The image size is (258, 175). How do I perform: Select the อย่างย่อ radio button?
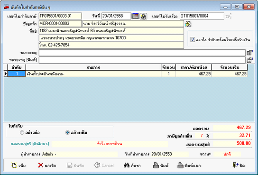pos(22,132)
